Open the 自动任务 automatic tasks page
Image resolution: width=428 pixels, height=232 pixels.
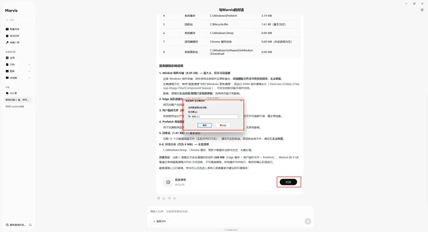(13, 36)
